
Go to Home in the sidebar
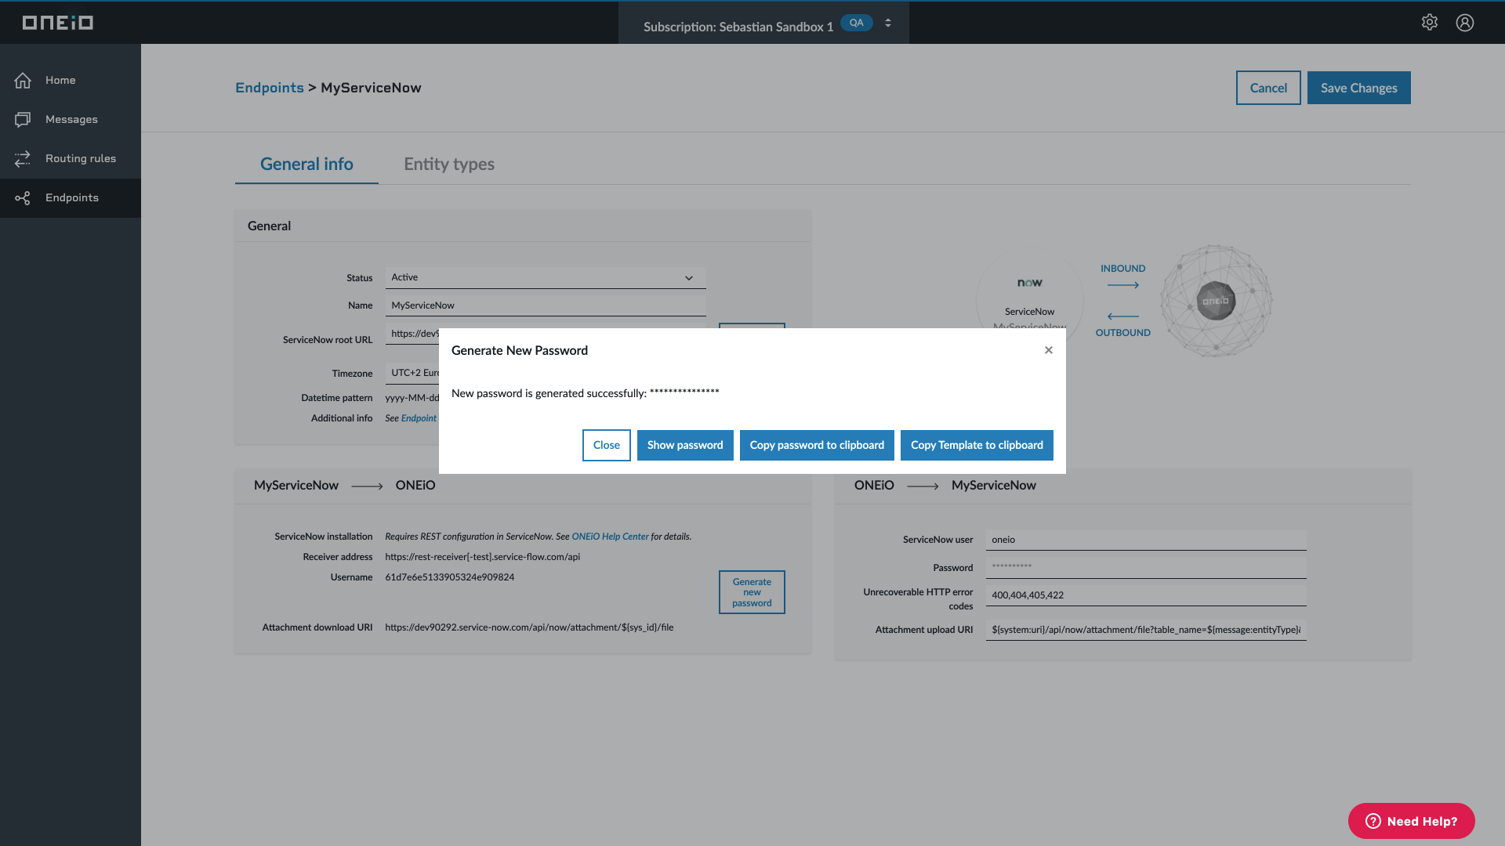[x=71, y=80]
